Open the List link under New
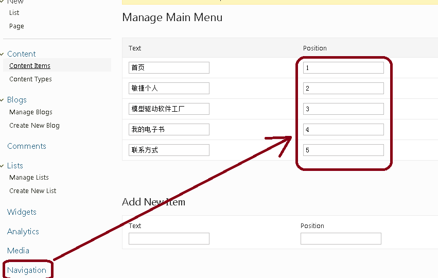The width and height of the screenshot is (438, 278). pyautogui.click(x=14, y=12)
